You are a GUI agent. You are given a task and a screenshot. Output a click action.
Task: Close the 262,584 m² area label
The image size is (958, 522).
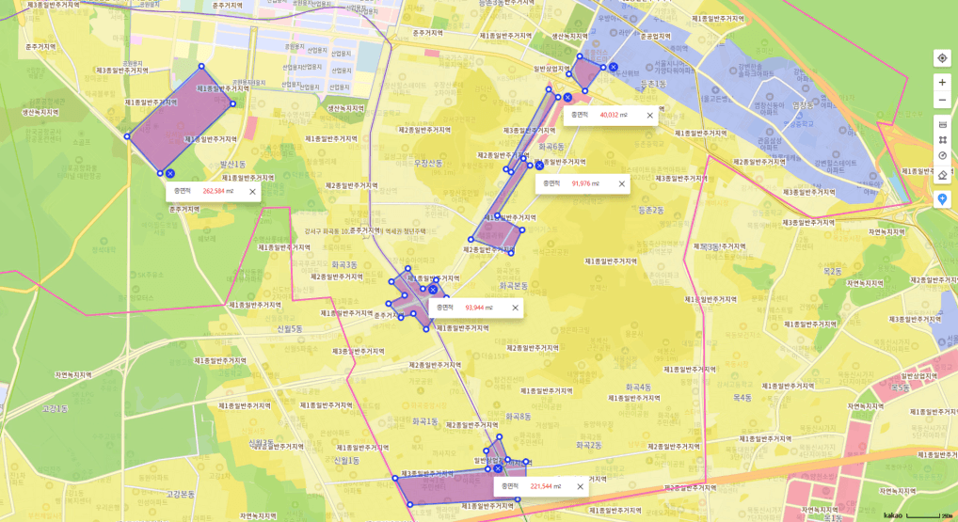point(252,192)
